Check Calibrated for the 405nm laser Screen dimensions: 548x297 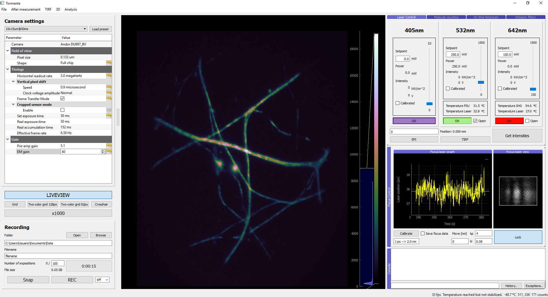click(397, 103)
